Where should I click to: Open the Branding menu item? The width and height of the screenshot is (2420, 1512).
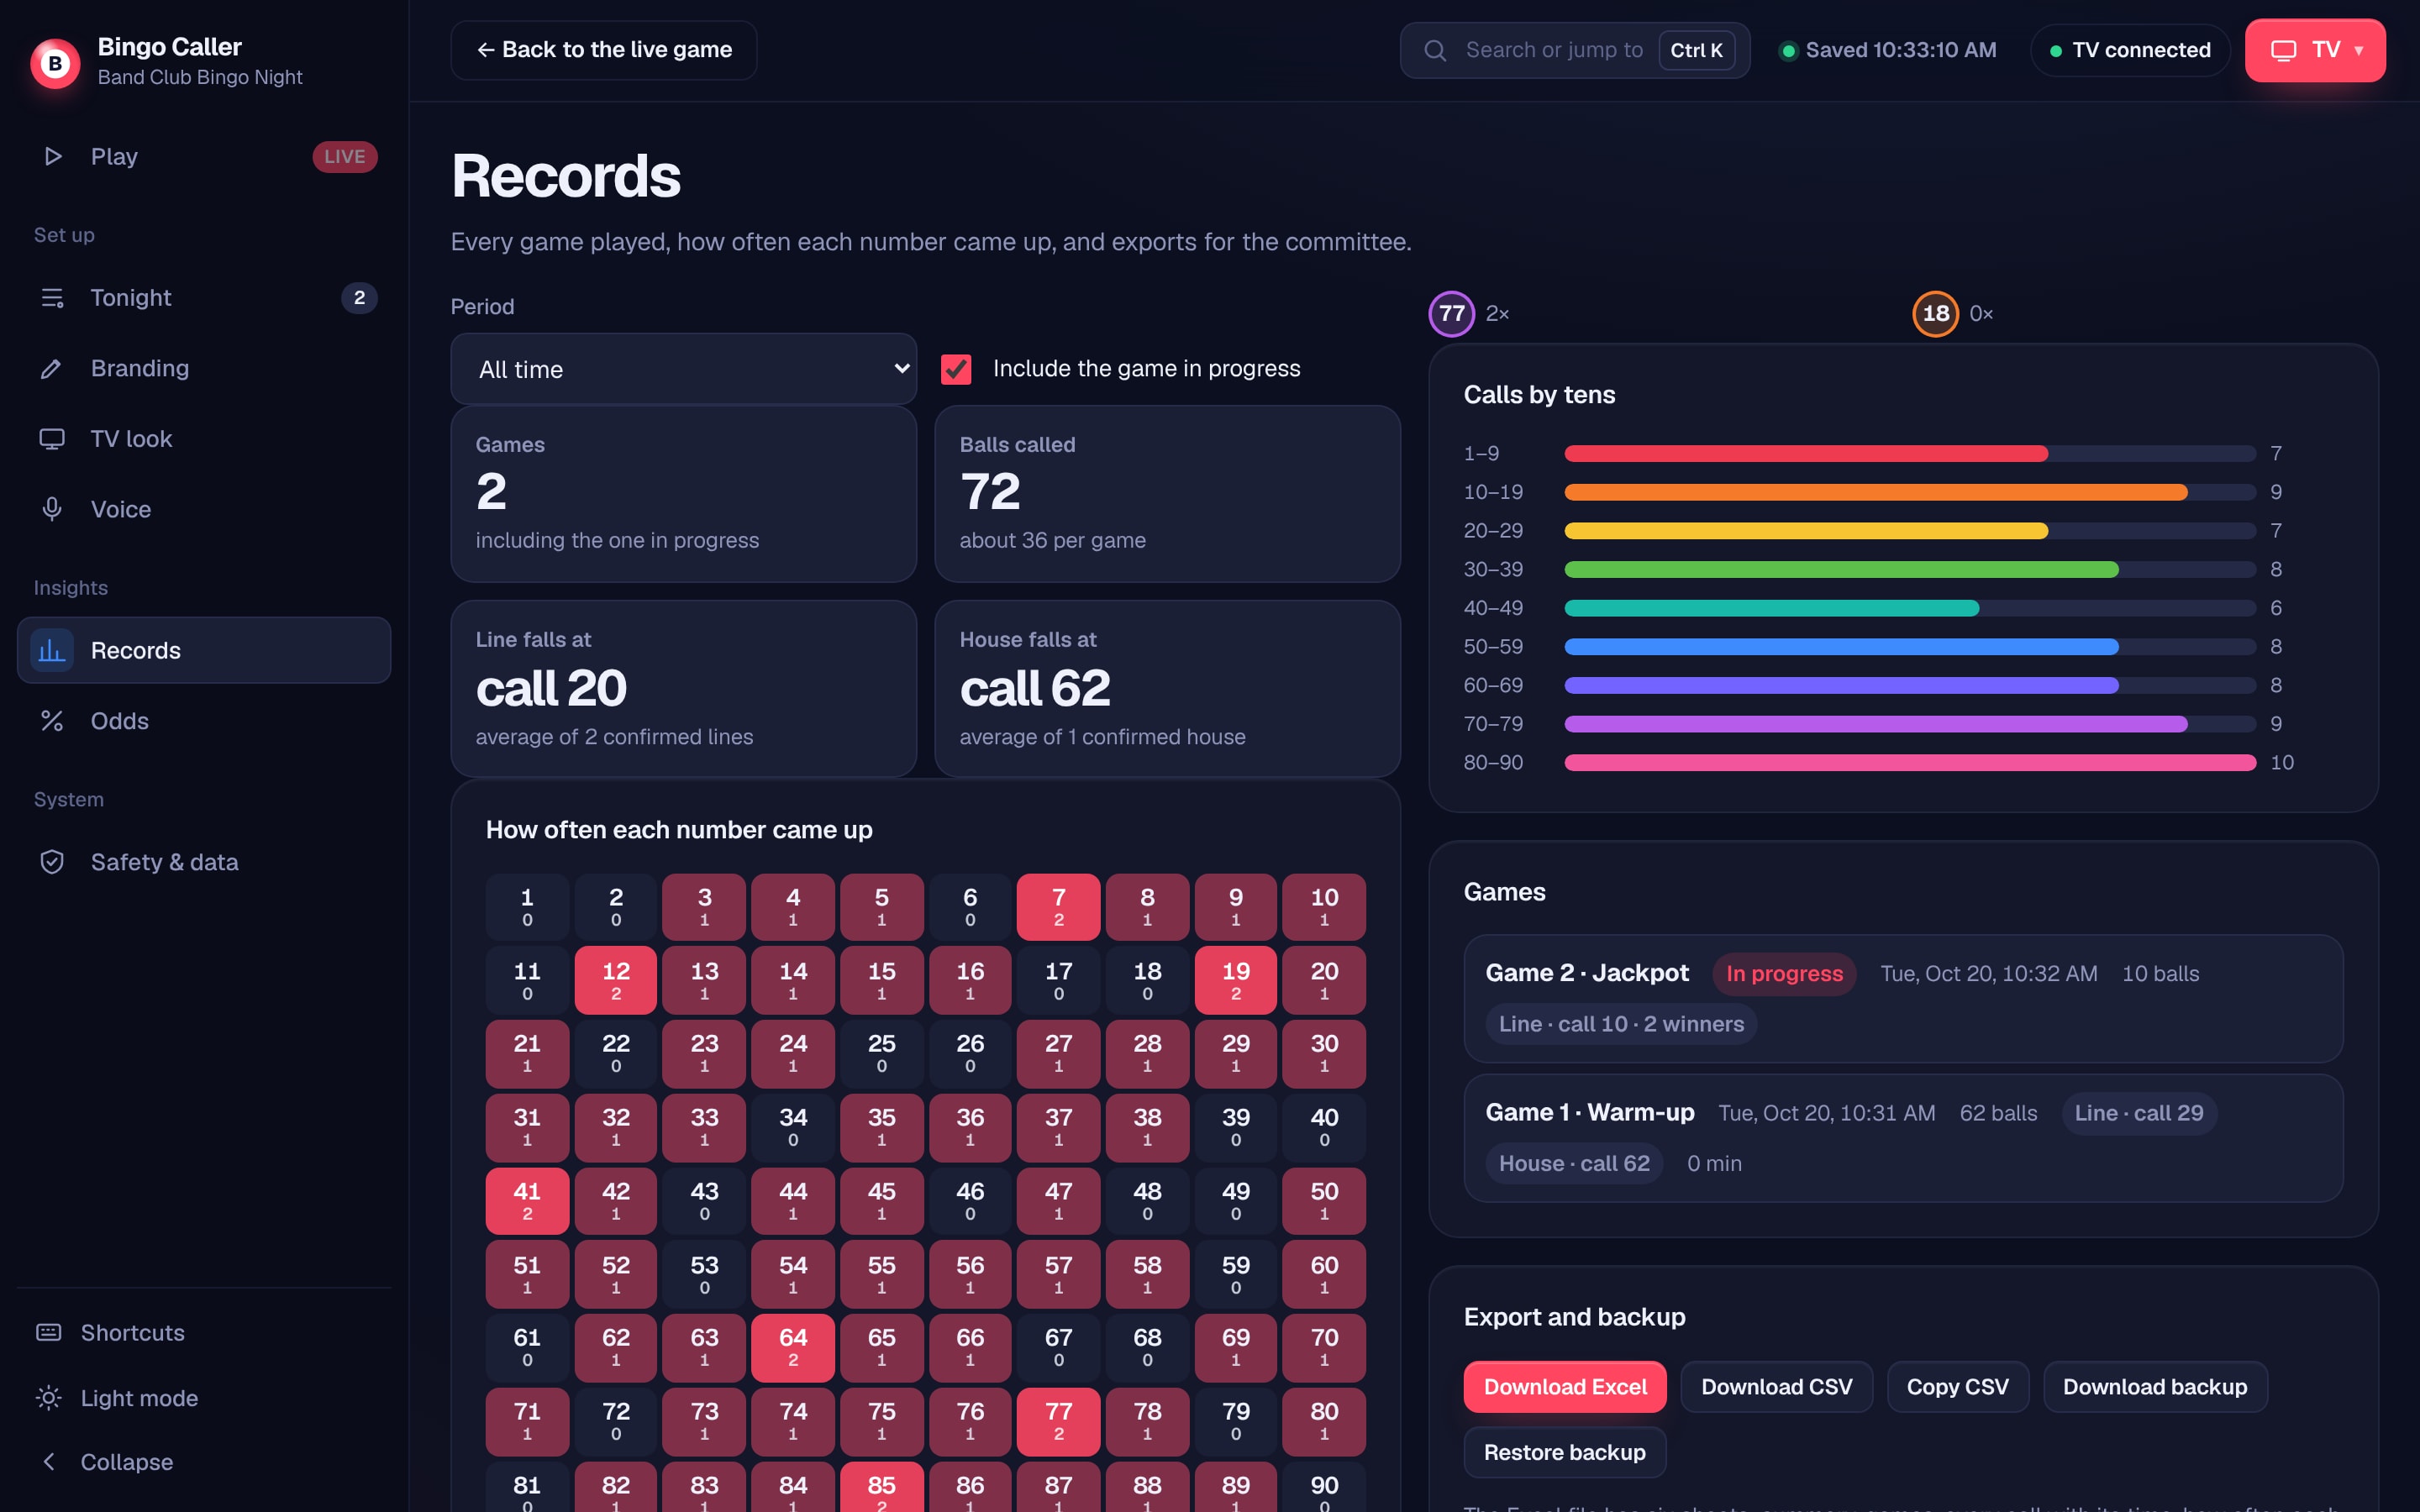point(204,368)
